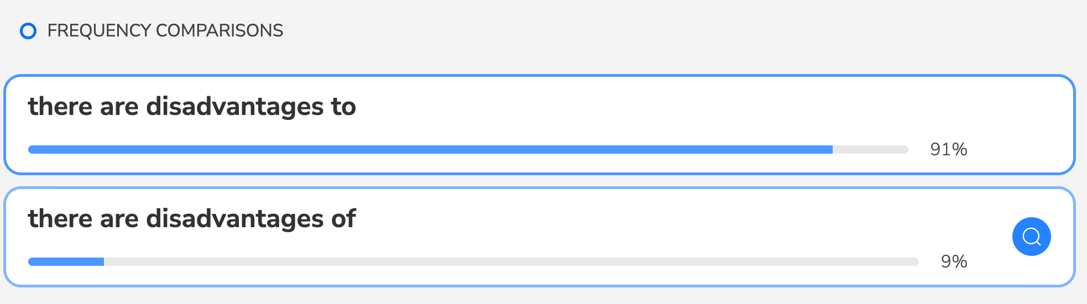Click "there" in the 9% phrase
Image resolution: width=1087 pixels, height=304 pixels.
tap(60, 219)
